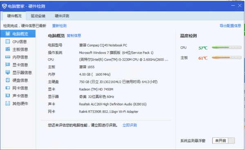This screenshot has height=150, width=245.
Task: Select 声卡信息 label in sidebar
Action: coord(20,96)
